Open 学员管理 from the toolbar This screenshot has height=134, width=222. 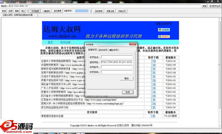point(35,11)
